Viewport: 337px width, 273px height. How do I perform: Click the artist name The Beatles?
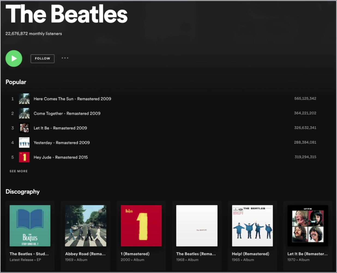[66, 14]
